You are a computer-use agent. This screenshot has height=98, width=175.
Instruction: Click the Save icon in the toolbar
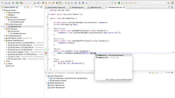[6, 3]
